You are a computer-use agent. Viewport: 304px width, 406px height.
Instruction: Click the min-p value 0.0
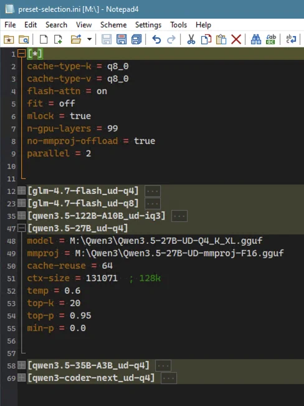78,328
